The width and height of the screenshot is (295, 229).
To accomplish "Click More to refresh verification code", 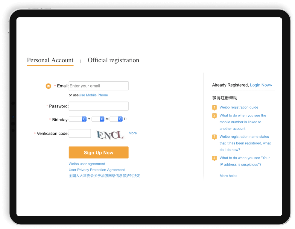I will tap(133, 133).
